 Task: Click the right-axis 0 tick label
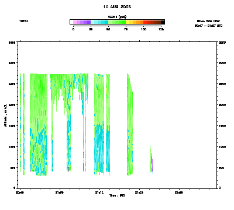tap(220, 188)
